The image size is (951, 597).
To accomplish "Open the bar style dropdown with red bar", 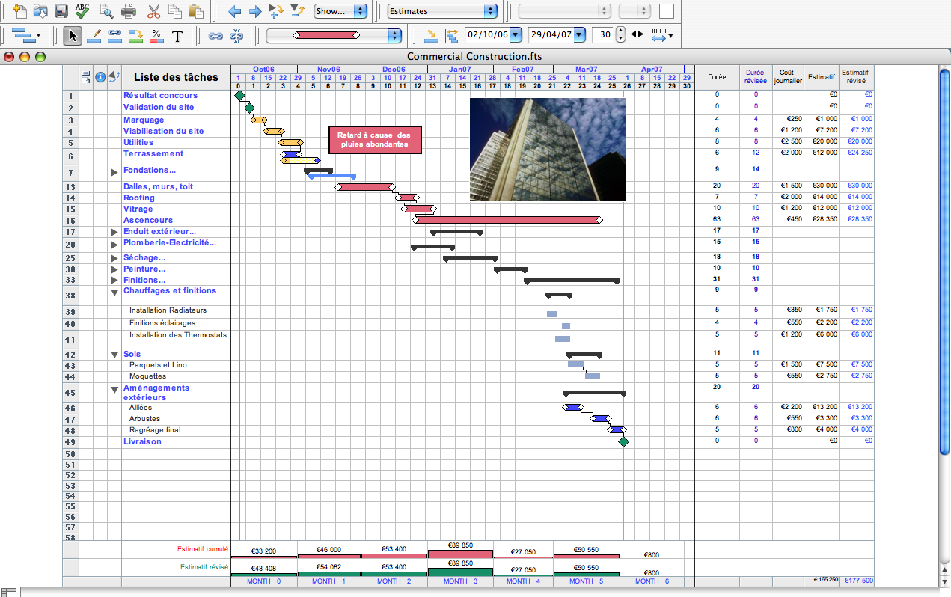I will click(x=334, y=35).
